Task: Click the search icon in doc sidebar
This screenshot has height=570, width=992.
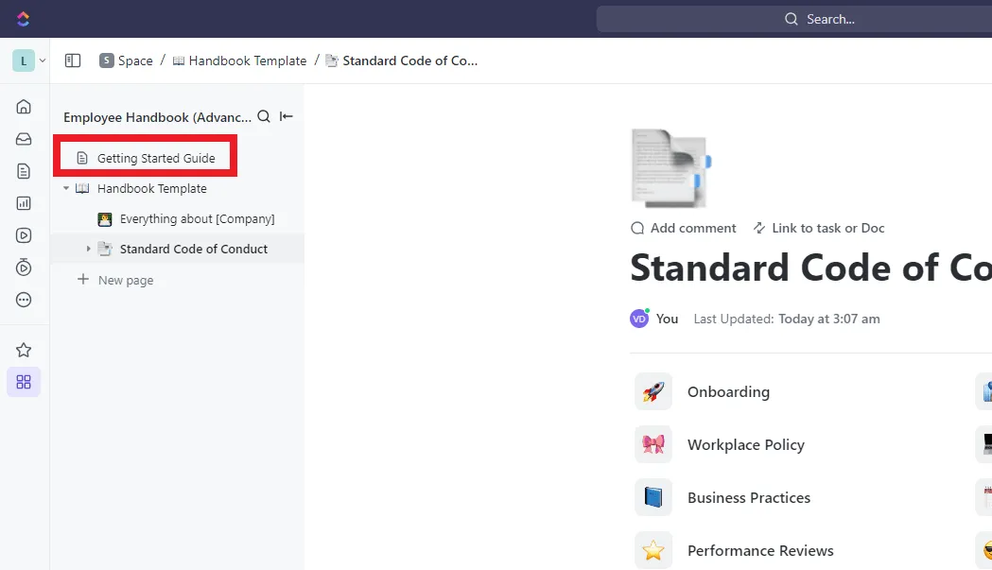Action: [x=264, y=116]
